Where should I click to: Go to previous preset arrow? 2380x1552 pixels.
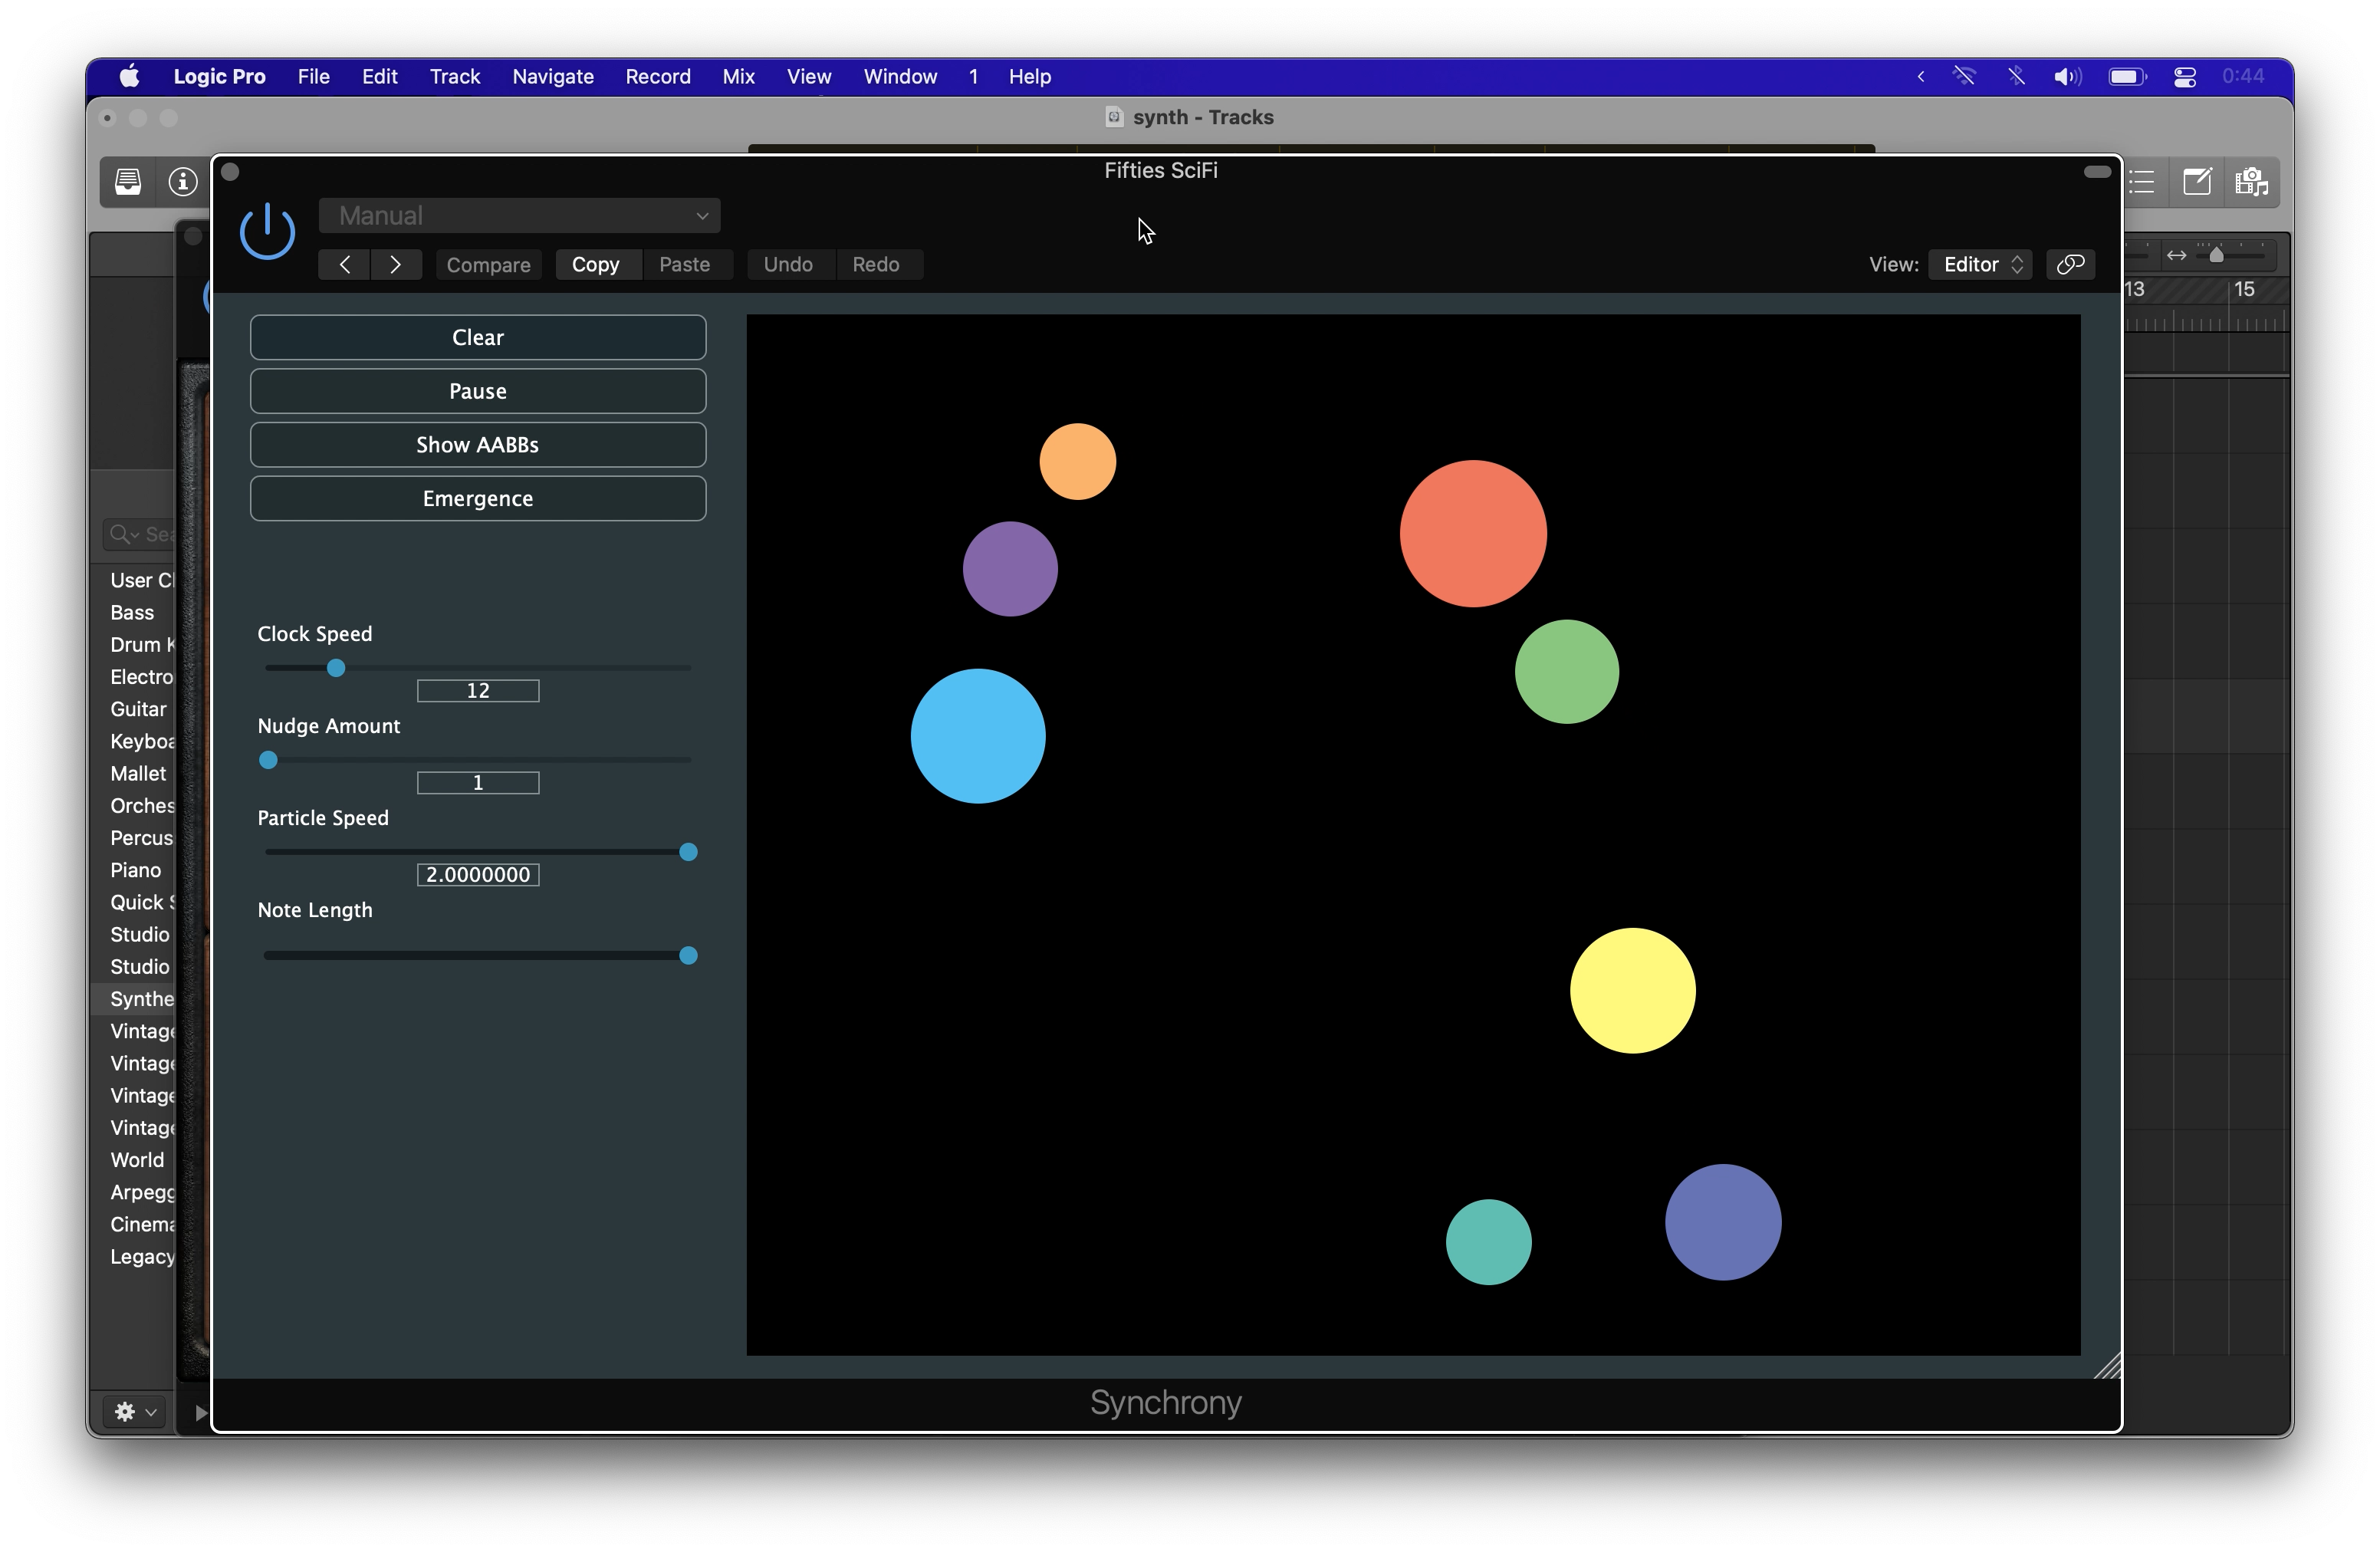pyautogui.click(x=344, y=264)
